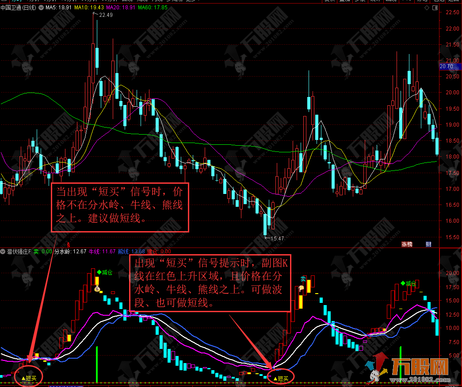This screenshot has width=462, height=387.
Task: Click the red S marker above indicator pane
Action: (69, 245)
